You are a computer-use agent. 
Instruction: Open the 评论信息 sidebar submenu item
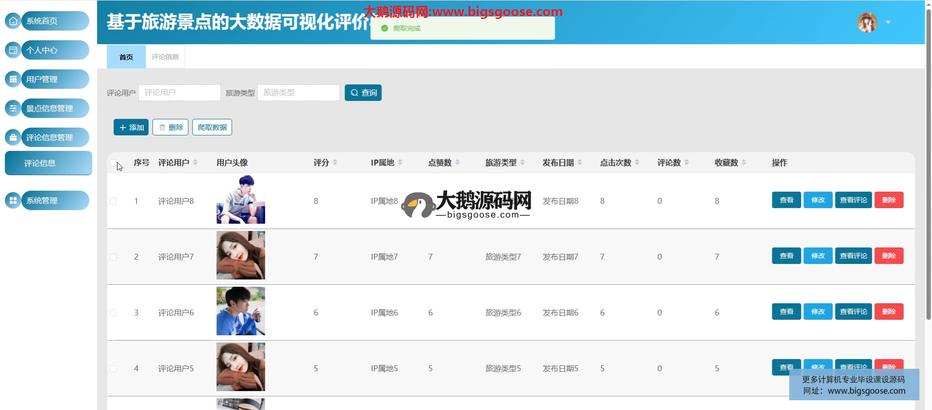click(x=49, y=163)
